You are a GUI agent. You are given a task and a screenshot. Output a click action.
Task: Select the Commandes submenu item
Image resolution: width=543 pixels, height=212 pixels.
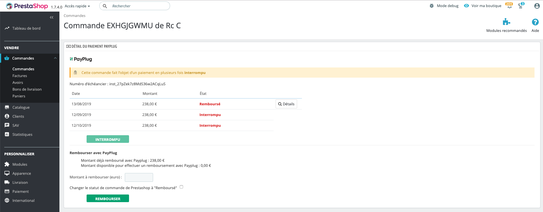23,69
